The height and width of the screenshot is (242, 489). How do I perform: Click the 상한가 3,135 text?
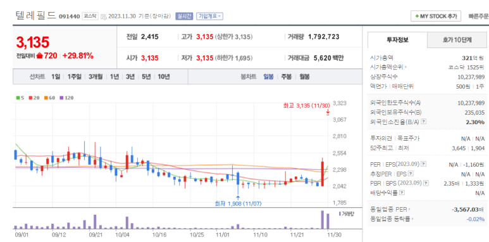pyautogui.click(x=234, y=37)
